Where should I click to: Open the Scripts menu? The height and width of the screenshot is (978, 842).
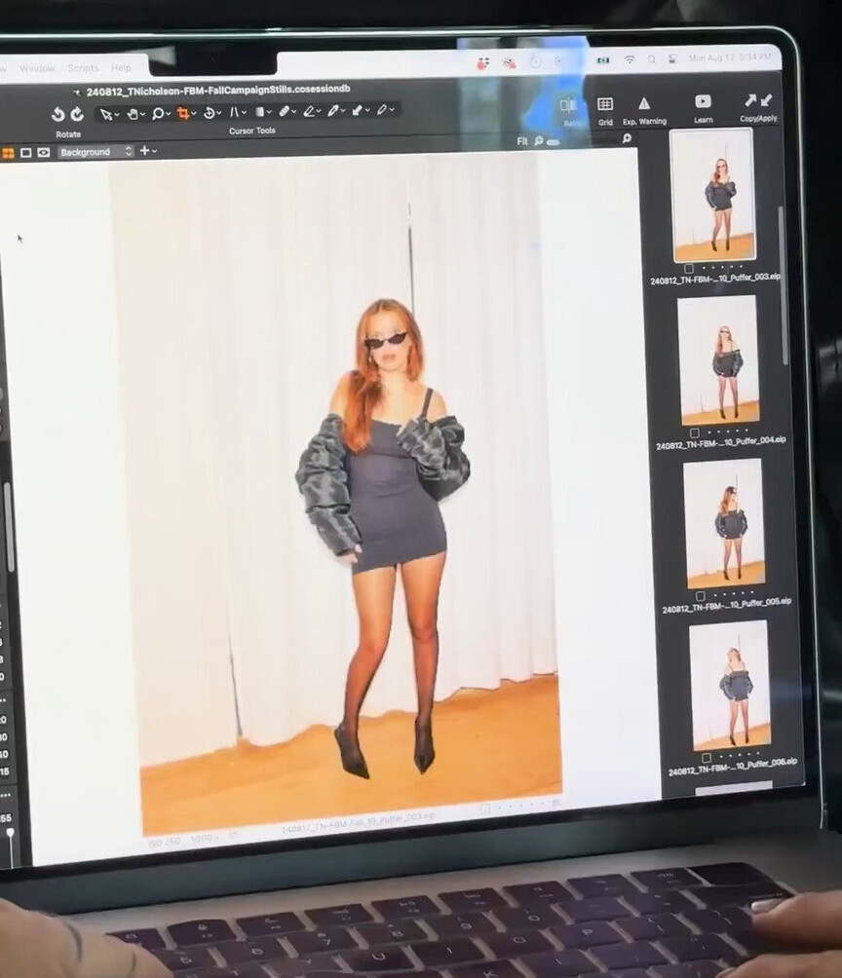coord(83,68)
